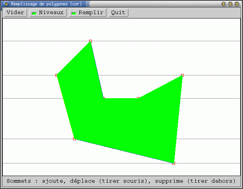
Task: Click the Vider button
Action: click(x=15, y=13)
